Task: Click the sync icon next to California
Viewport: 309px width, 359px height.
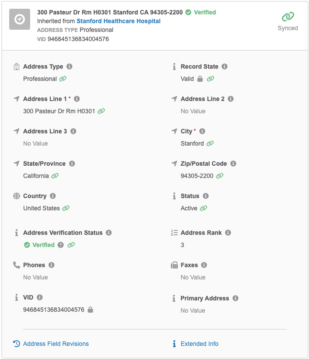Action: (55, 176)
